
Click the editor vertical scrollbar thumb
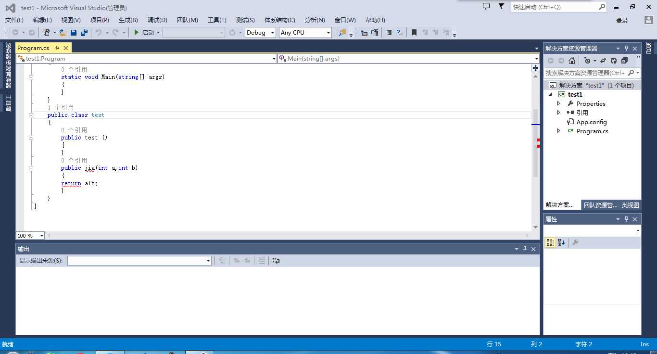[x=535, y=143]
